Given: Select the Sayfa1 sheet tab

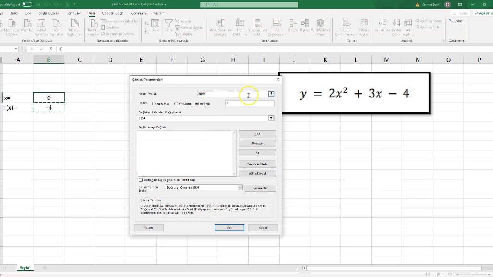Looking at the screenshot, I should point(25,268).
